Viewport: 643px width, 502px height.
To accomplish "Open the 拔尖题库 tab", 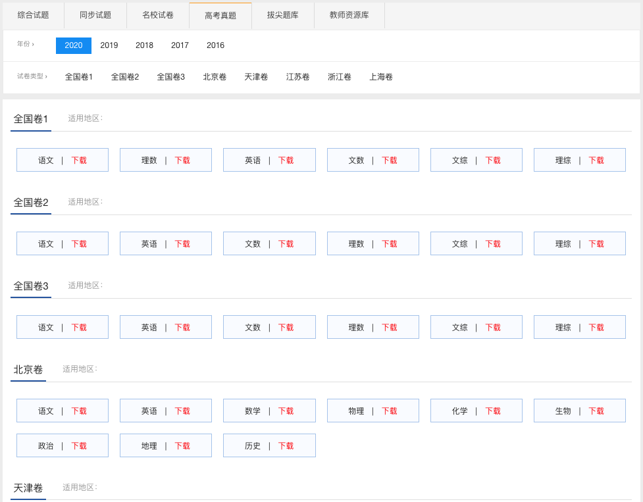I will (283, 15).
